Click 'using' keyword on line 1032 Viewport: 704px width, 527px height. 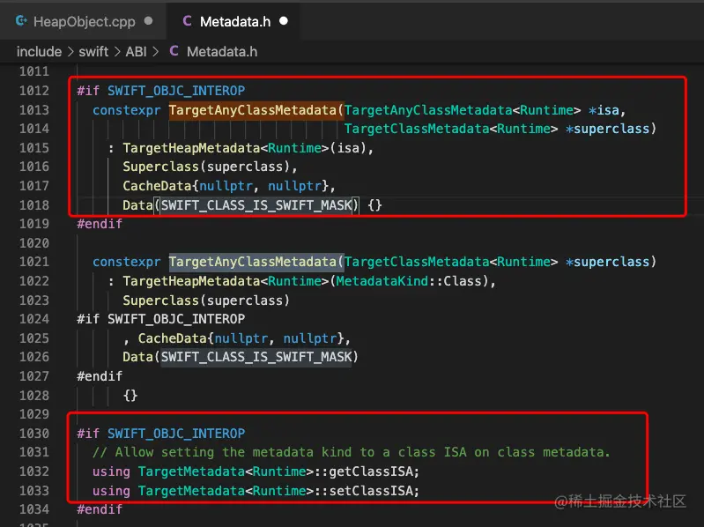point(111,471)
